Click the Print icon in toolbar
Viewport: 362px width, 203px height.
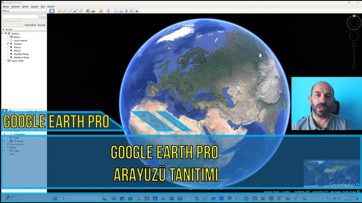121,11
